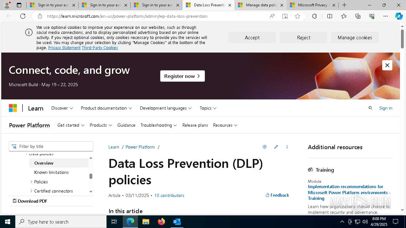This screenshot has height=228, width=406.
Task: Open the Release plans menu item
Action: coord(195,125)
